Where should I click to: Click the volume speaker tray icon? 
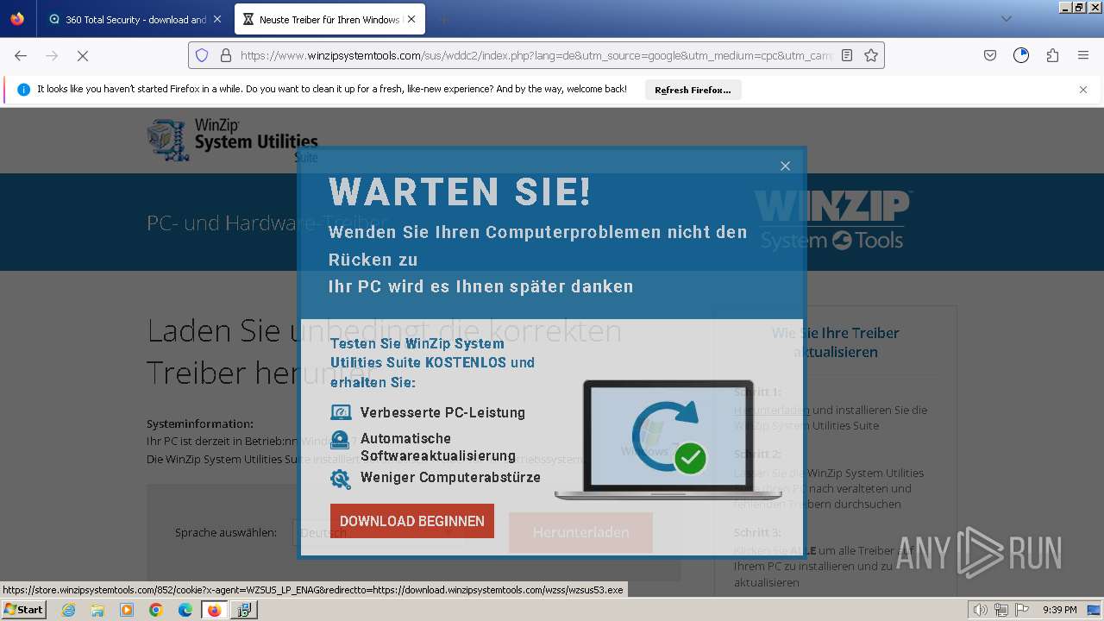(x=981, y=610)
